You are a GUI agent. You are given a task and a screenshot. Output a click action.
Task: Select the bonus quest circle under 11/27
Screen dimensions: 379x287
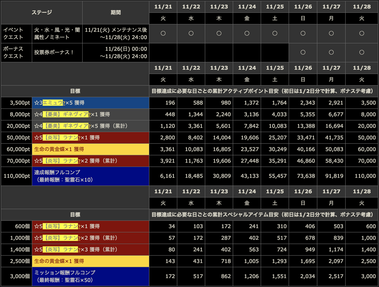(331, 53)
